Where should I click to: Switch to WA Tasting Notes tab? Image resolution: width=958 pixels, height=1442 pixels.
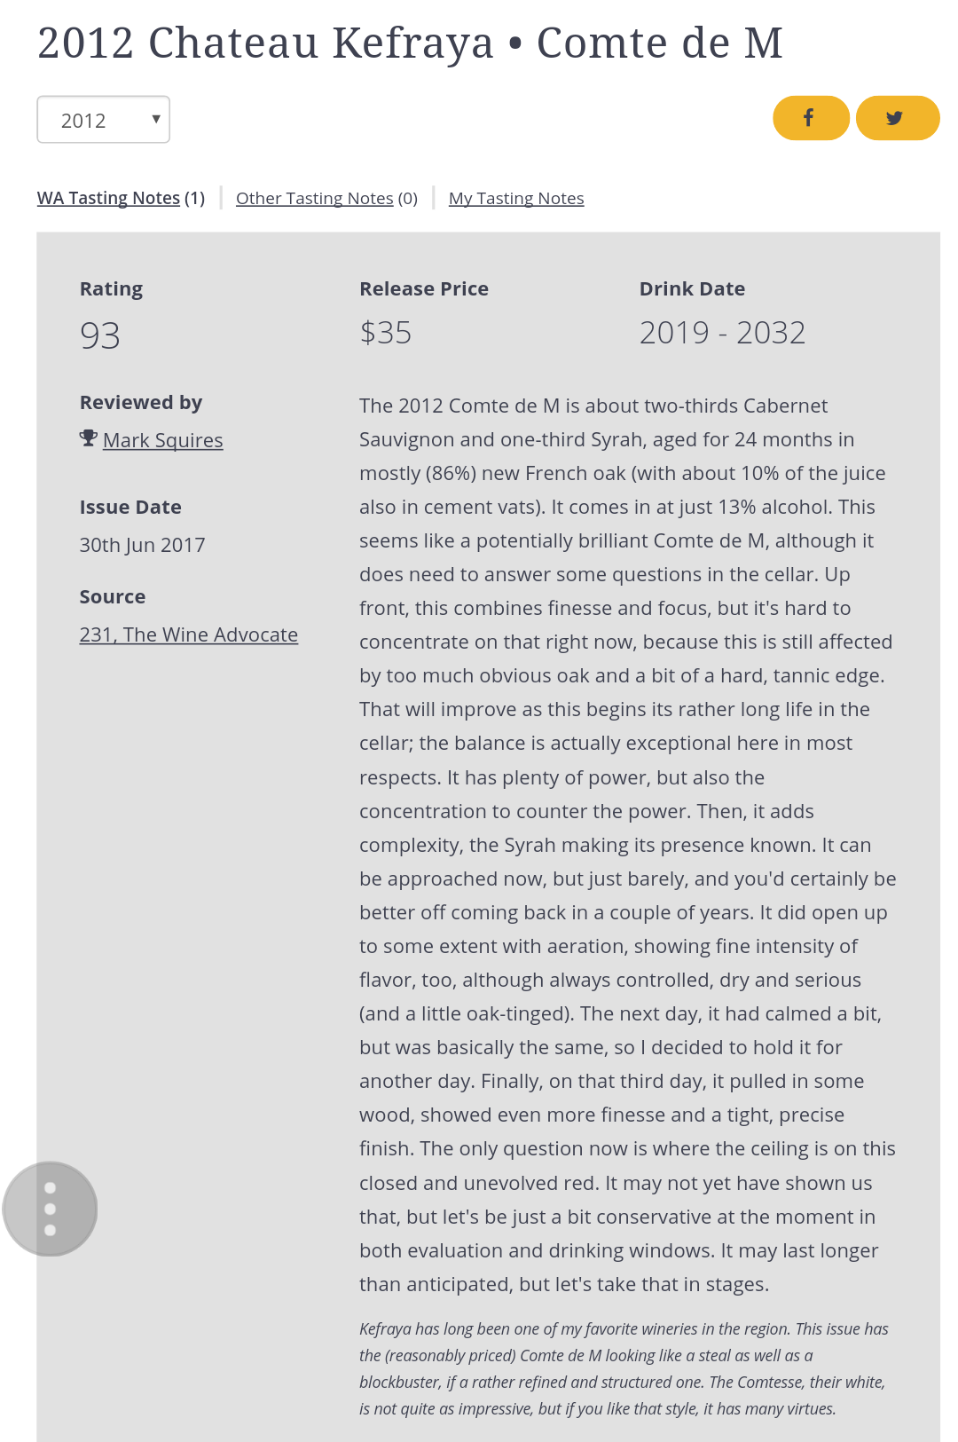(x=121, y=198)
